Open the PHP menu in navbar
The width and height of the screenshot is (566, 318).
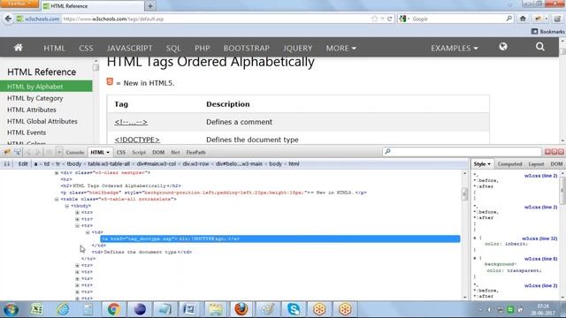tap(203, 48)
